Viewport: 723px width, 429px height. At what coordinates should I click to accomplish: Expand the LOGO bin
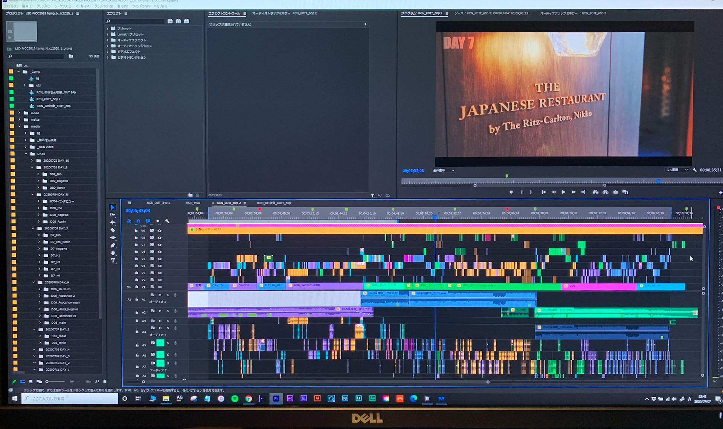pos(19,113)
